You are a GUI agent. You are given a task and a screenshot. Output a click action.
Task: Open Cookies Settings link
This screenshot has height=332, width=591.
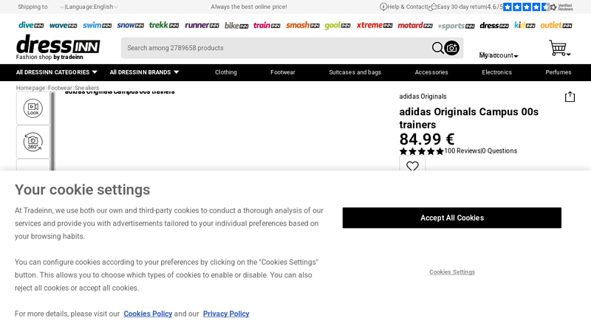tap(452, 272)
